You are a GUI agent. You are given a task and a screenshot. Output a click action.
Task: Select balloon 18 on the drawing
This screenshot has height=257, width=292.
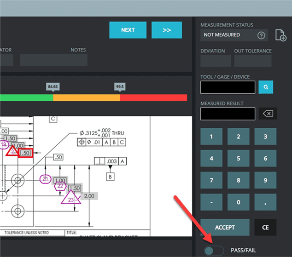pyautogui.click(x=4, y=144)
